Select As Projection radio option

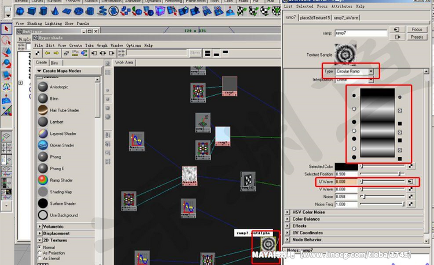(x=39, y=252)
